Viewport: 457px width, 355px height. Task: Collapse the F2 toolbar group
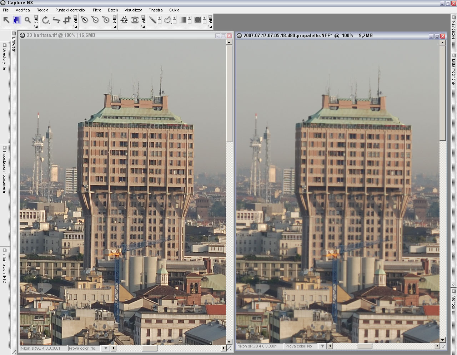(x=36, y=17)
